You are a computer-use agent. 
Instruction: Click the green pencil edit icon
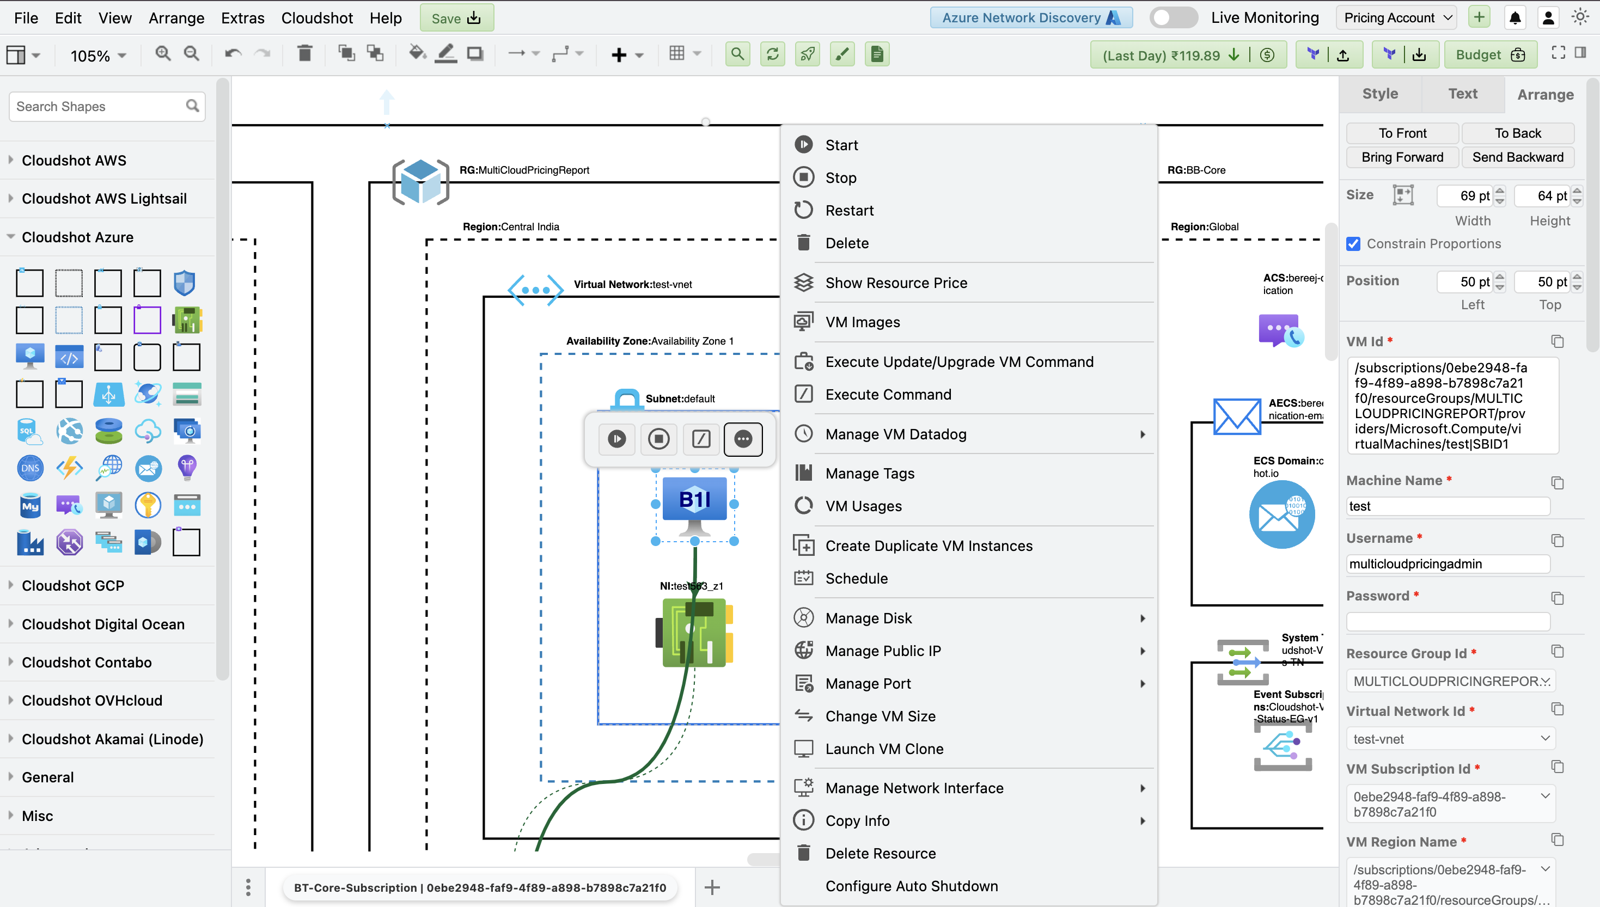tap(842, 54)
